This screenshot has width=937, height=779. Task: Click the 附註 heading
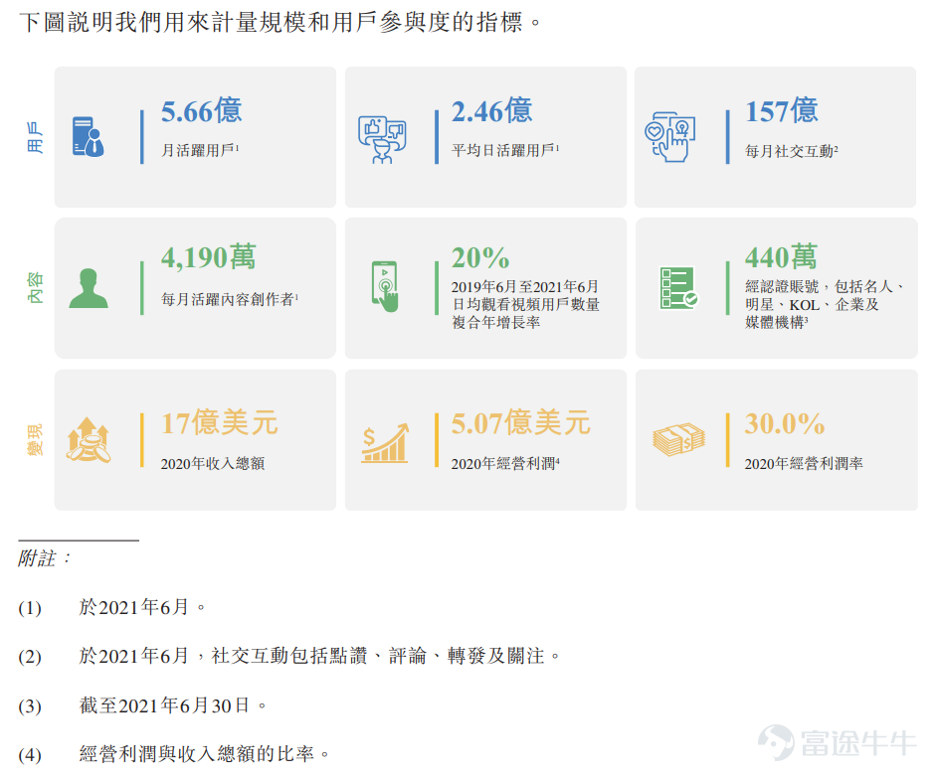pos(44,558)
